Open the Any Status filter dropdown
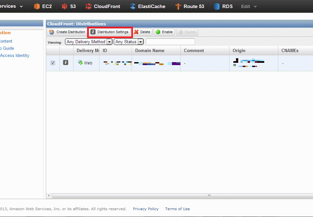This screenshot has width=313, height=217. tap(129, 42)
